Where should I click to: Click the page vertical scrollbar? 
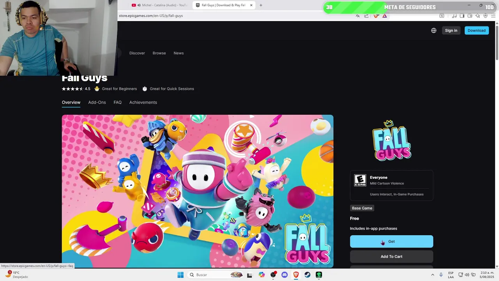coord(497,42)
